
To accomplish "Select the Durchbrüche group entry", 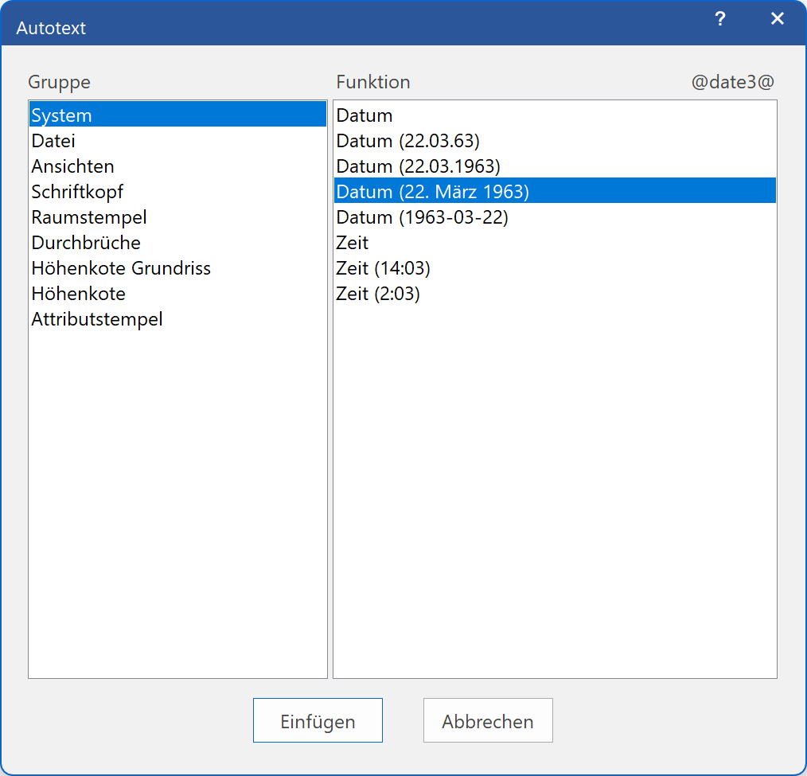I will 86,243.
